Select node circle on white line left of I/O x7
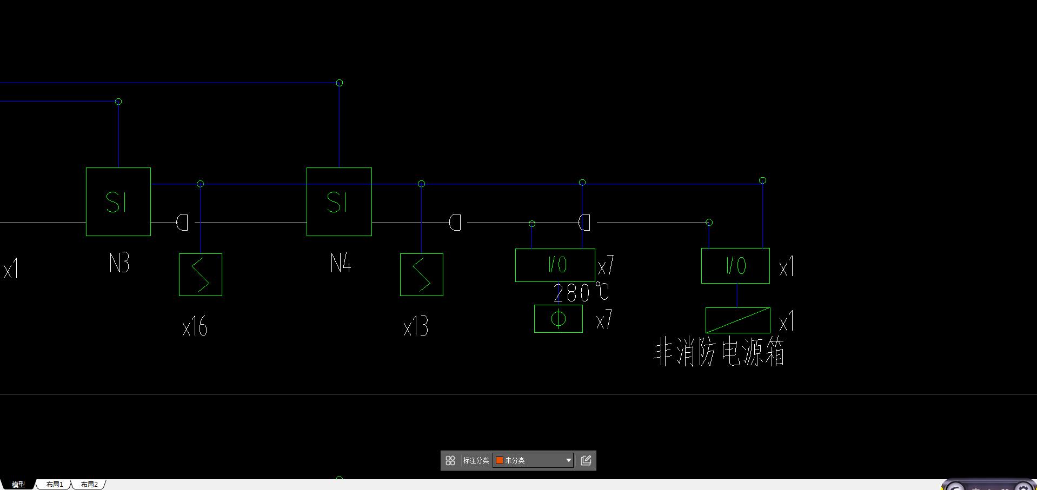 [x=532, y=224]
